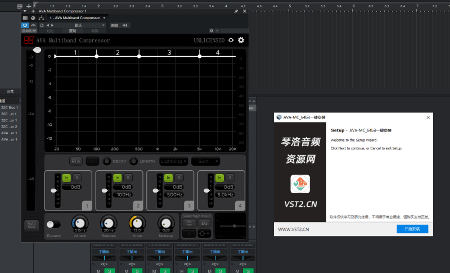
Task: Expand the triangle menu at plugin title
Action: (x=25, y=11)
